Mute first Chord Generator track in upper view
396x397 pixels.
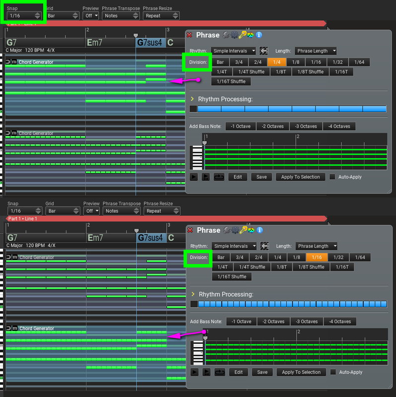click(x=14, y=62)
